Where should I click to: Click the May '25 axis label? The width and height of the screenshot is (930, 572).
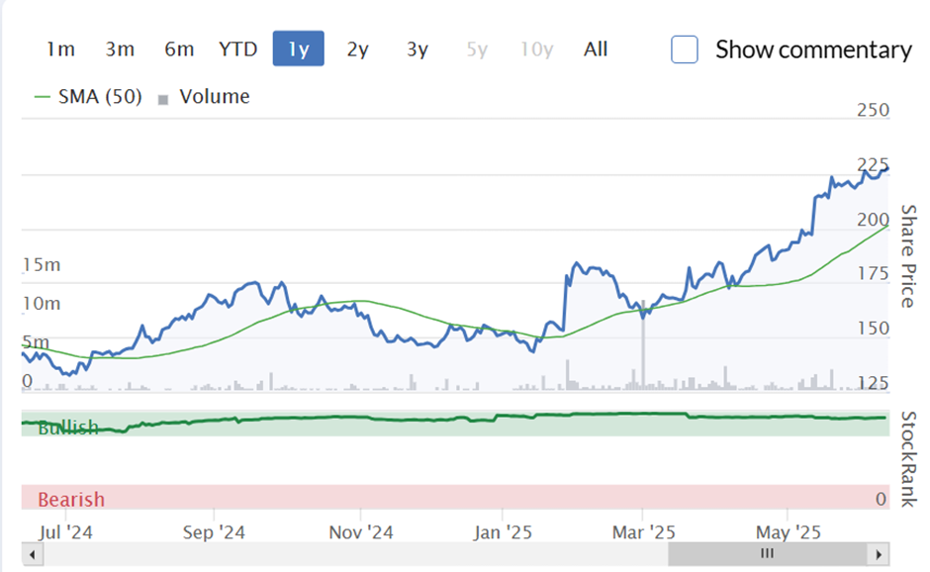coord(788,532)
